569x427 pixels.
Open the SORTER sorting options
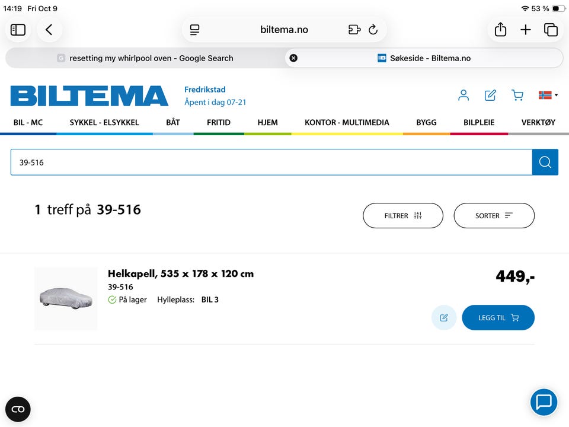pyautogui.click(x=494, y=216)
